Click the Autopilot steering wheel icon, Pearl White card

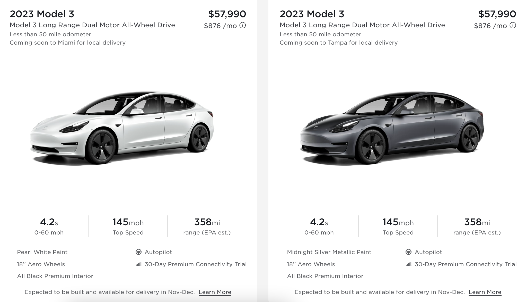tap(138, 252)
